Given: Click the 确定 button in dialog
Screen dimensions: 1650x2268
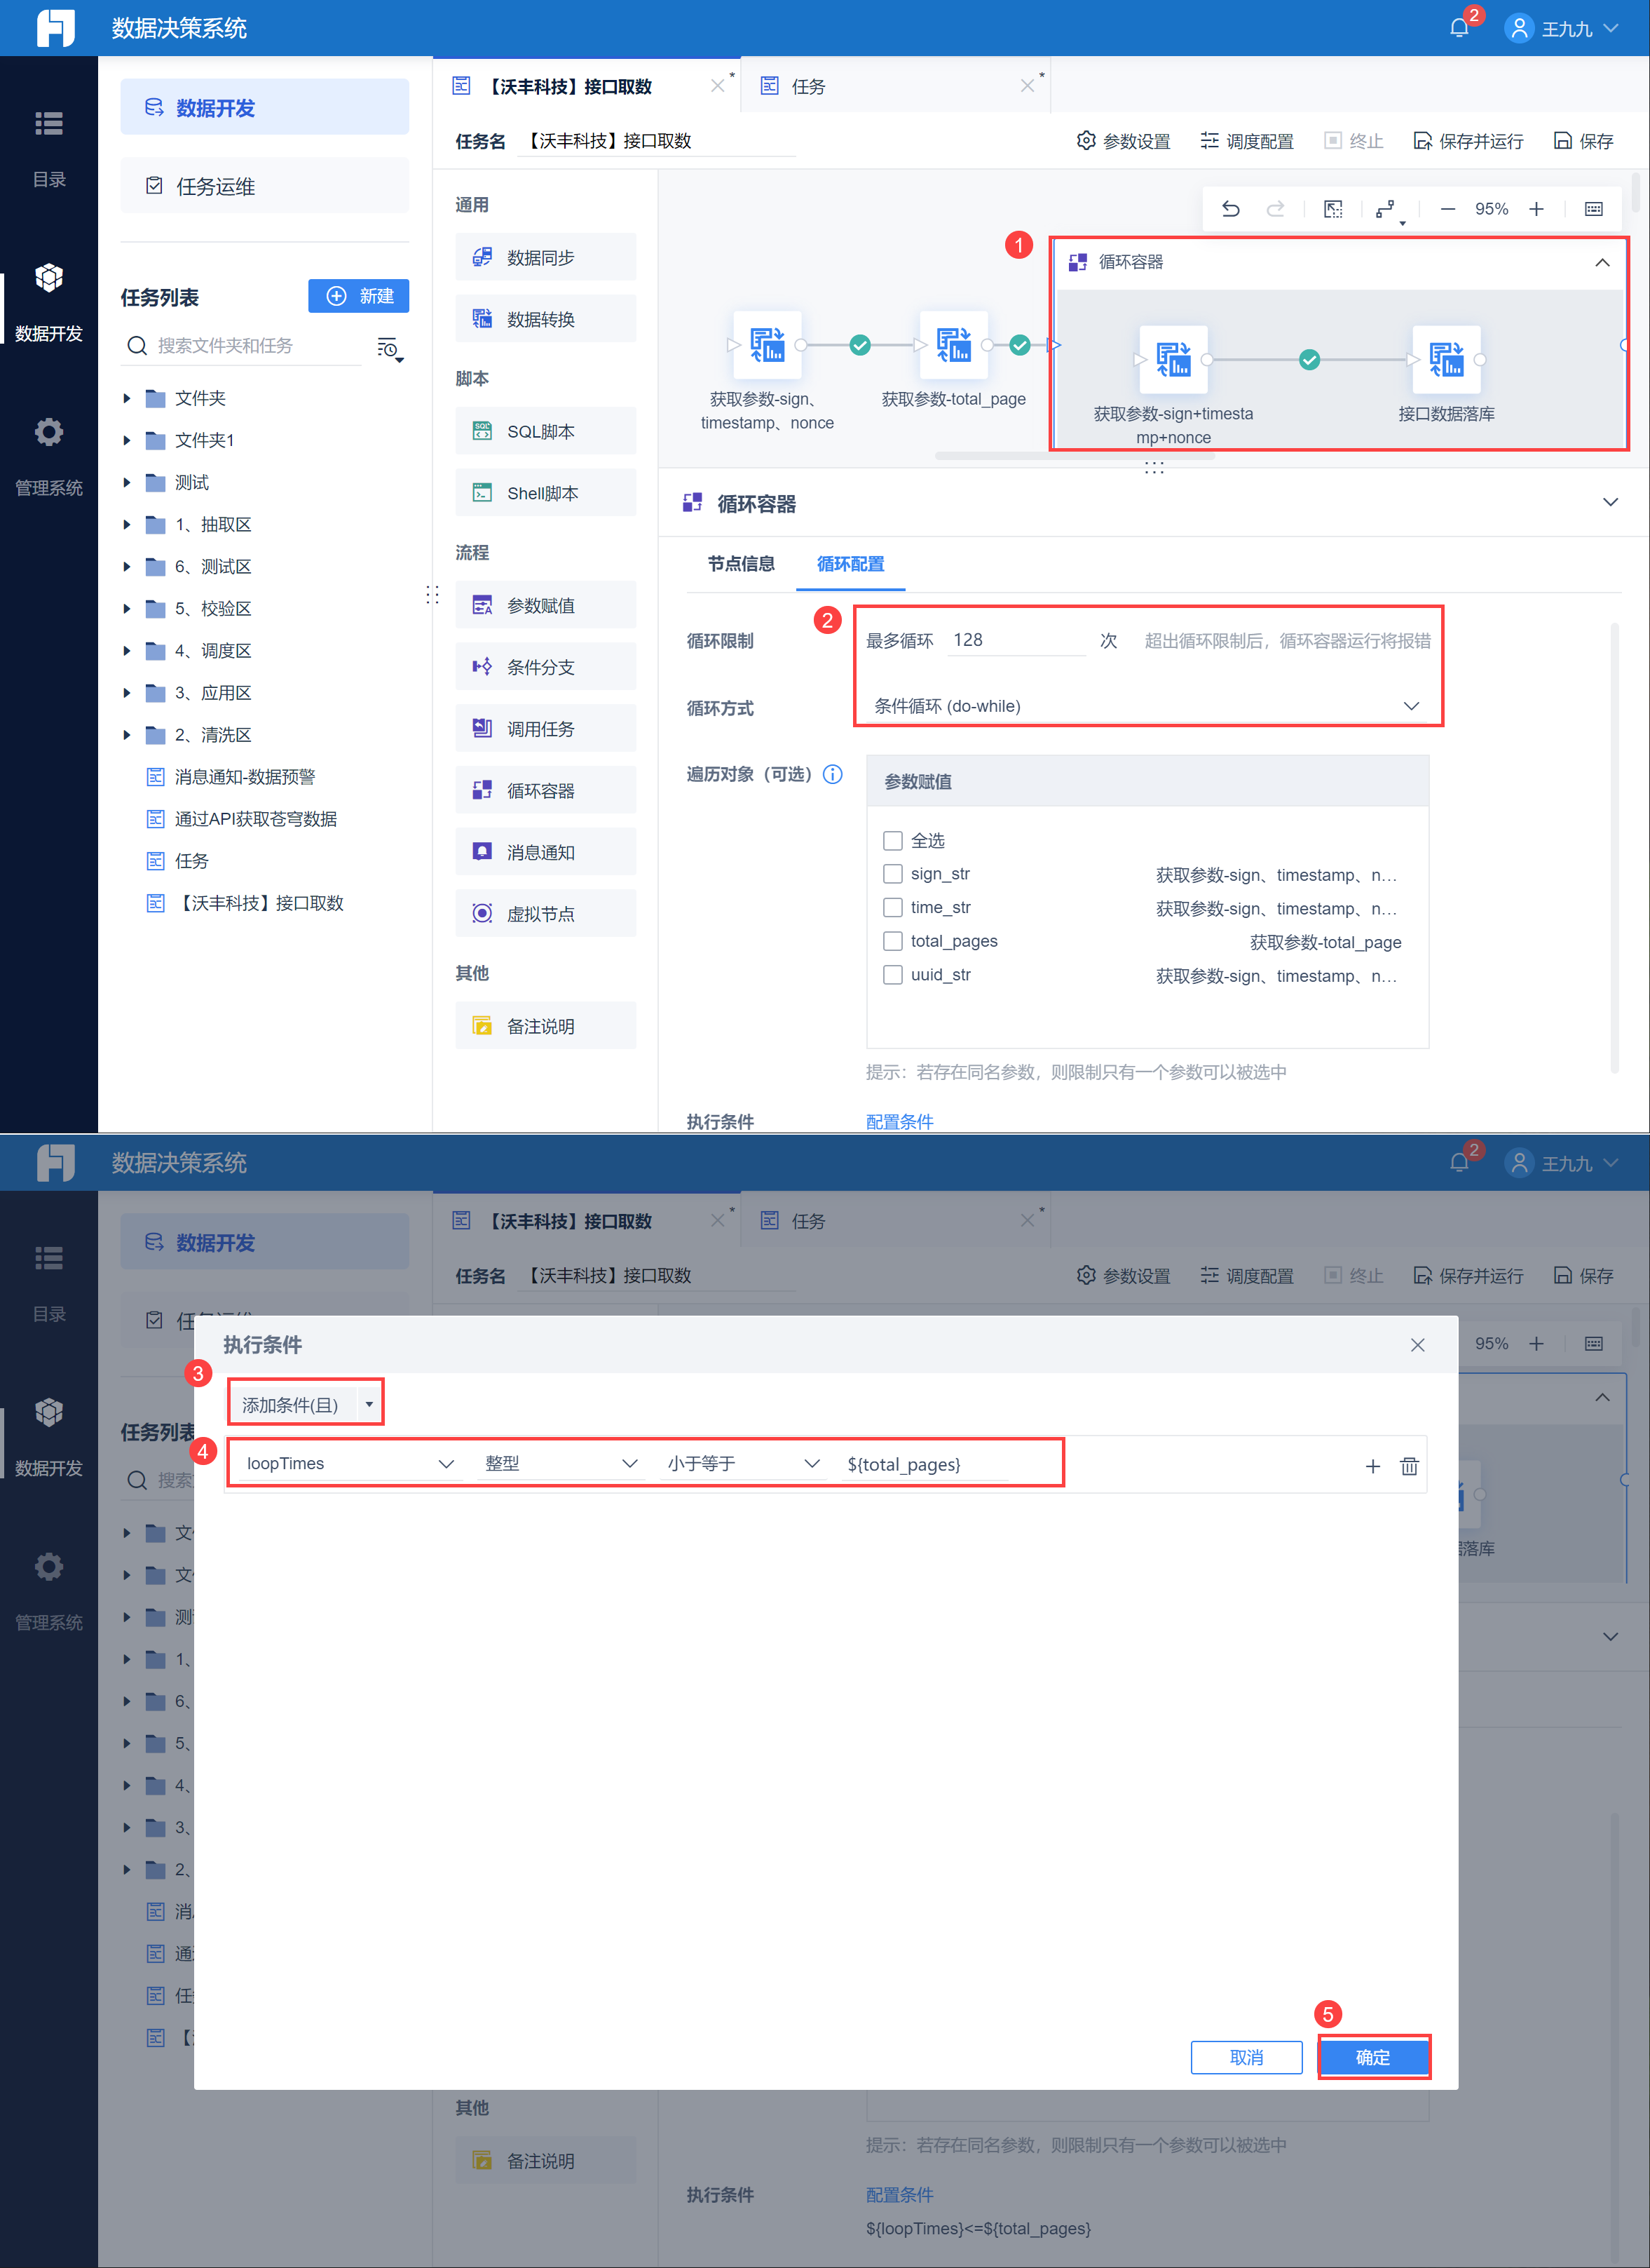Looking at the screenshot, I should (x=1372, y=2057).
